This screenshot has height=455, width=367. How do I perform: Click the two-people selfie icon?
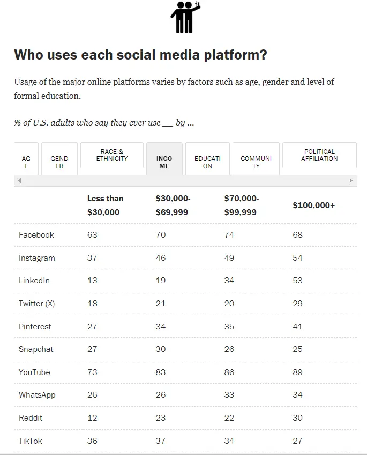coord(184,17)
